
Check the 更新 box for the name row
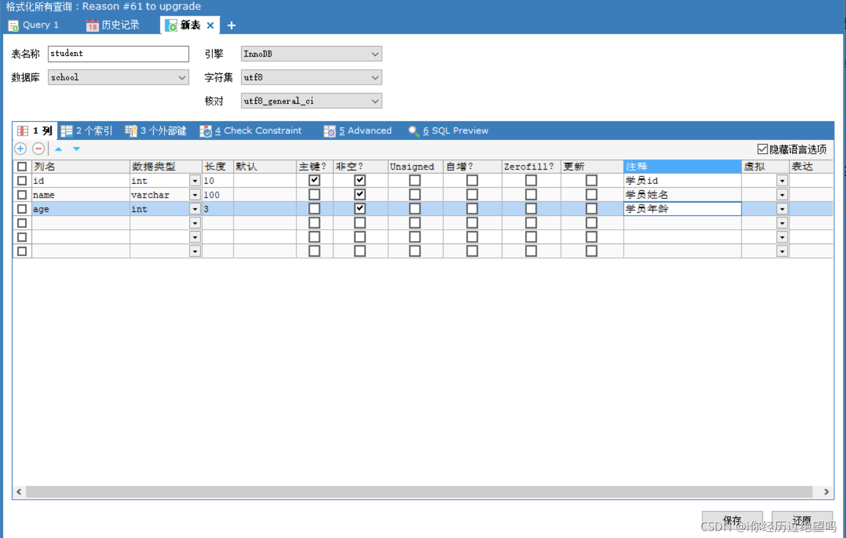pos(592,195)
